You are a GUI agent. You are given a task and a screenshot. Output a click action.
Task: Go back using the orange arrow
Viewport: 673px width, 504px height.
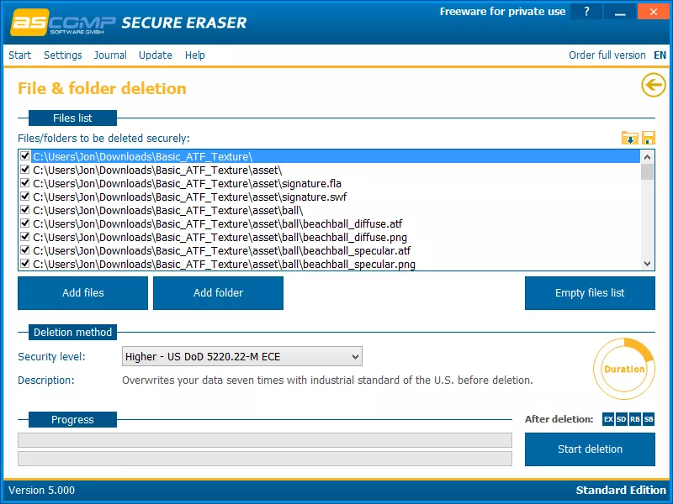pos(653,85)
